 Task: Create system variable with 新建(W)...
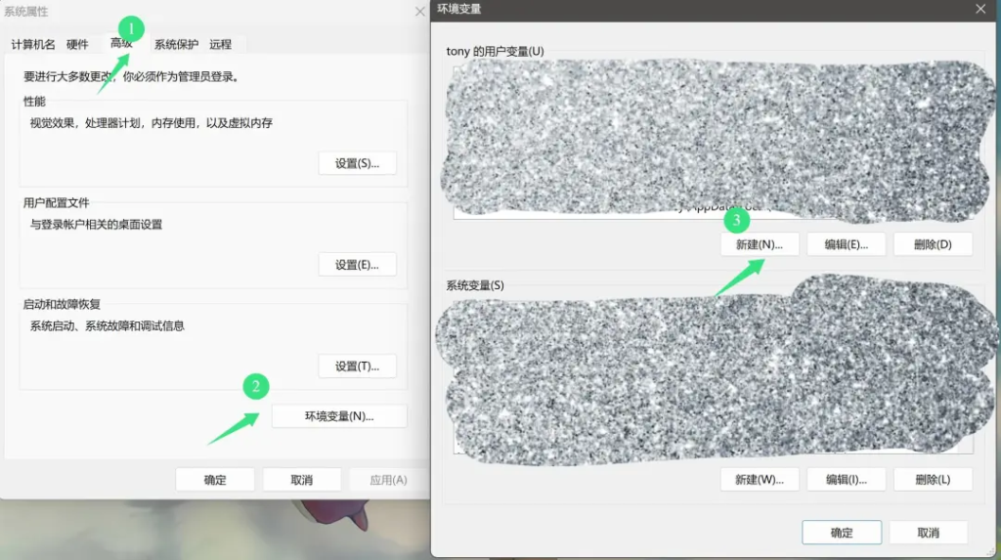tap(760, 480)
